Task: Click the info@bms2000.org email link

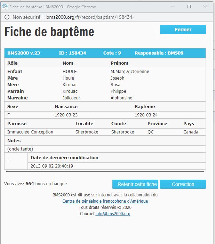Action: [113, 214]
